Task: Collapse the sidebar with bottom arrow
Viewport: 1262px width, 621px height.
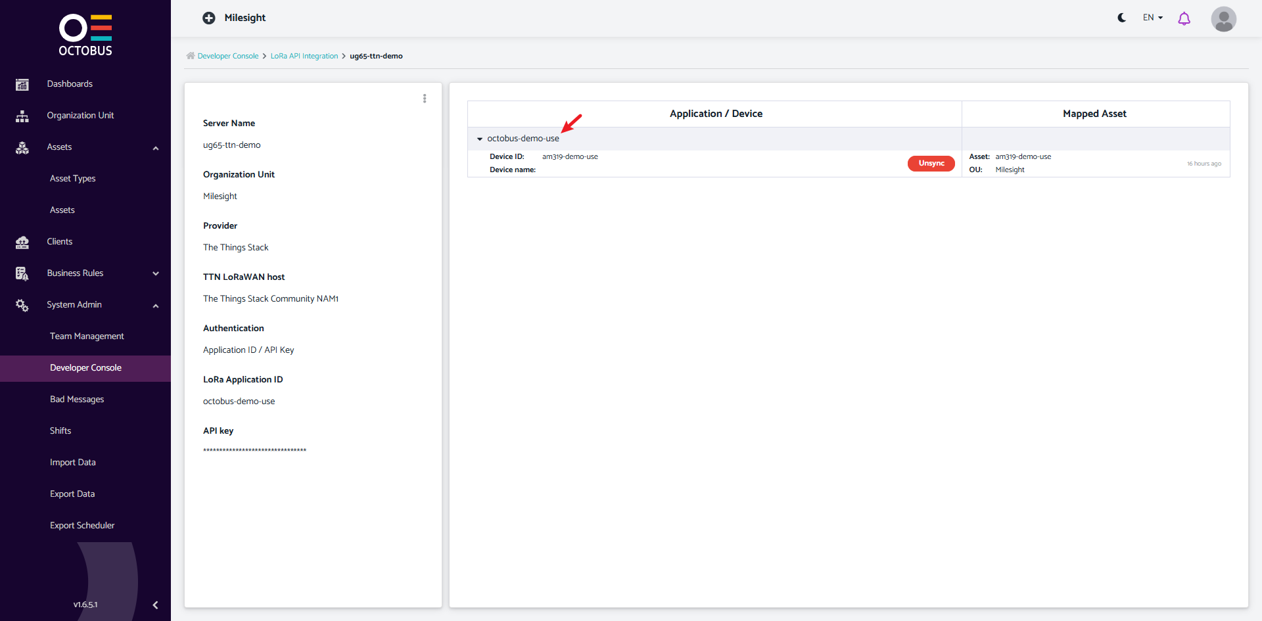Action: [x=155, y=605]
